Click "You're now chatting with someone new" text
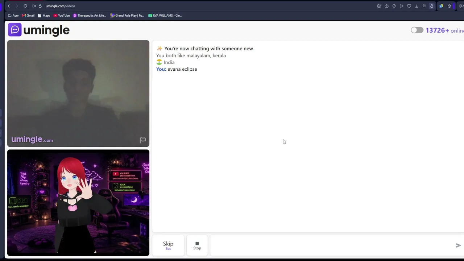Screen dimensions: 464x261 coord(209,49)
